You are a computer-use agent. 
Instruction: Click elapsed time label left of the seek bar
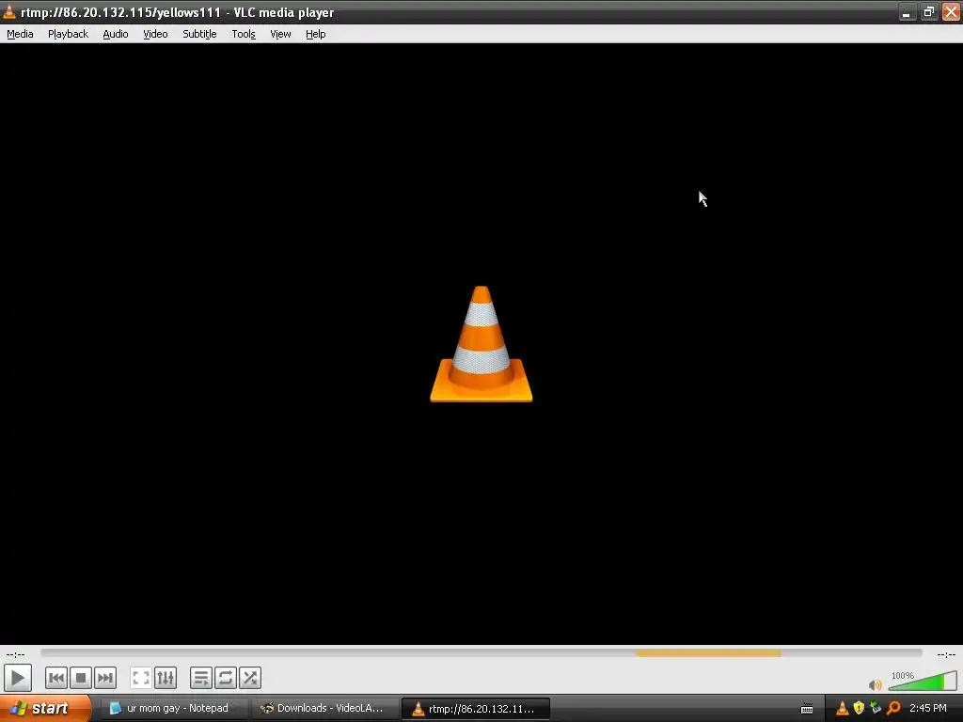pyautogui.click(x=15, y=654)
